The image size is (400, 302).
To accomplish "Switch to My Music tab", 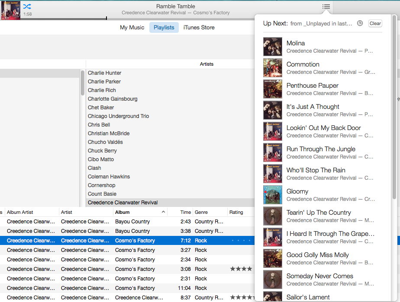I will [132, 28].
